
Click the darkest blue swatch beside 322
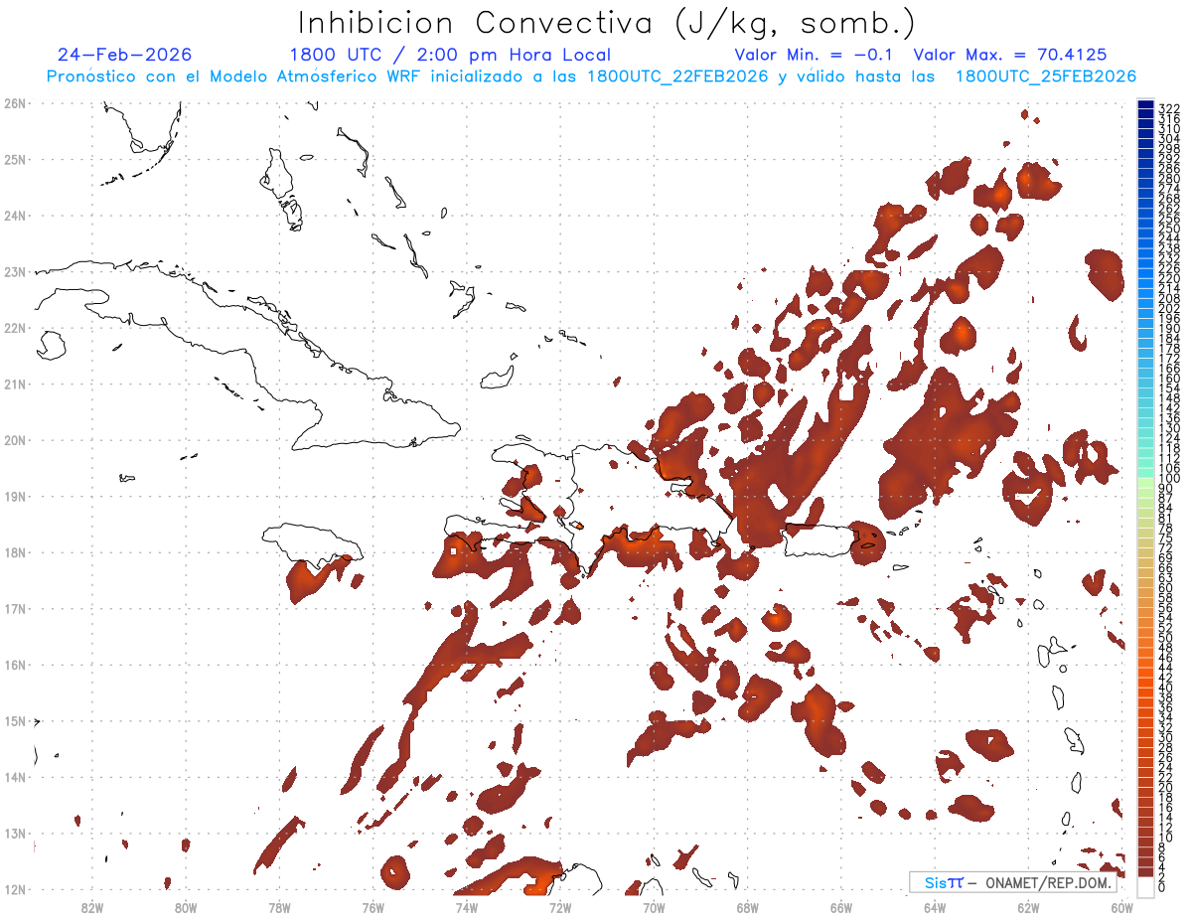click(x=1145, y=105)
